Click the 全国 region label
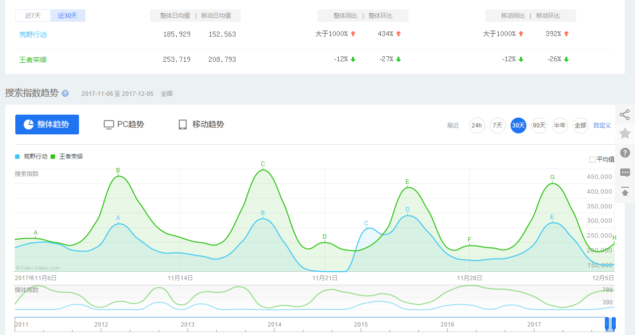This screenshot has height=335, width=635. point(166,93)
